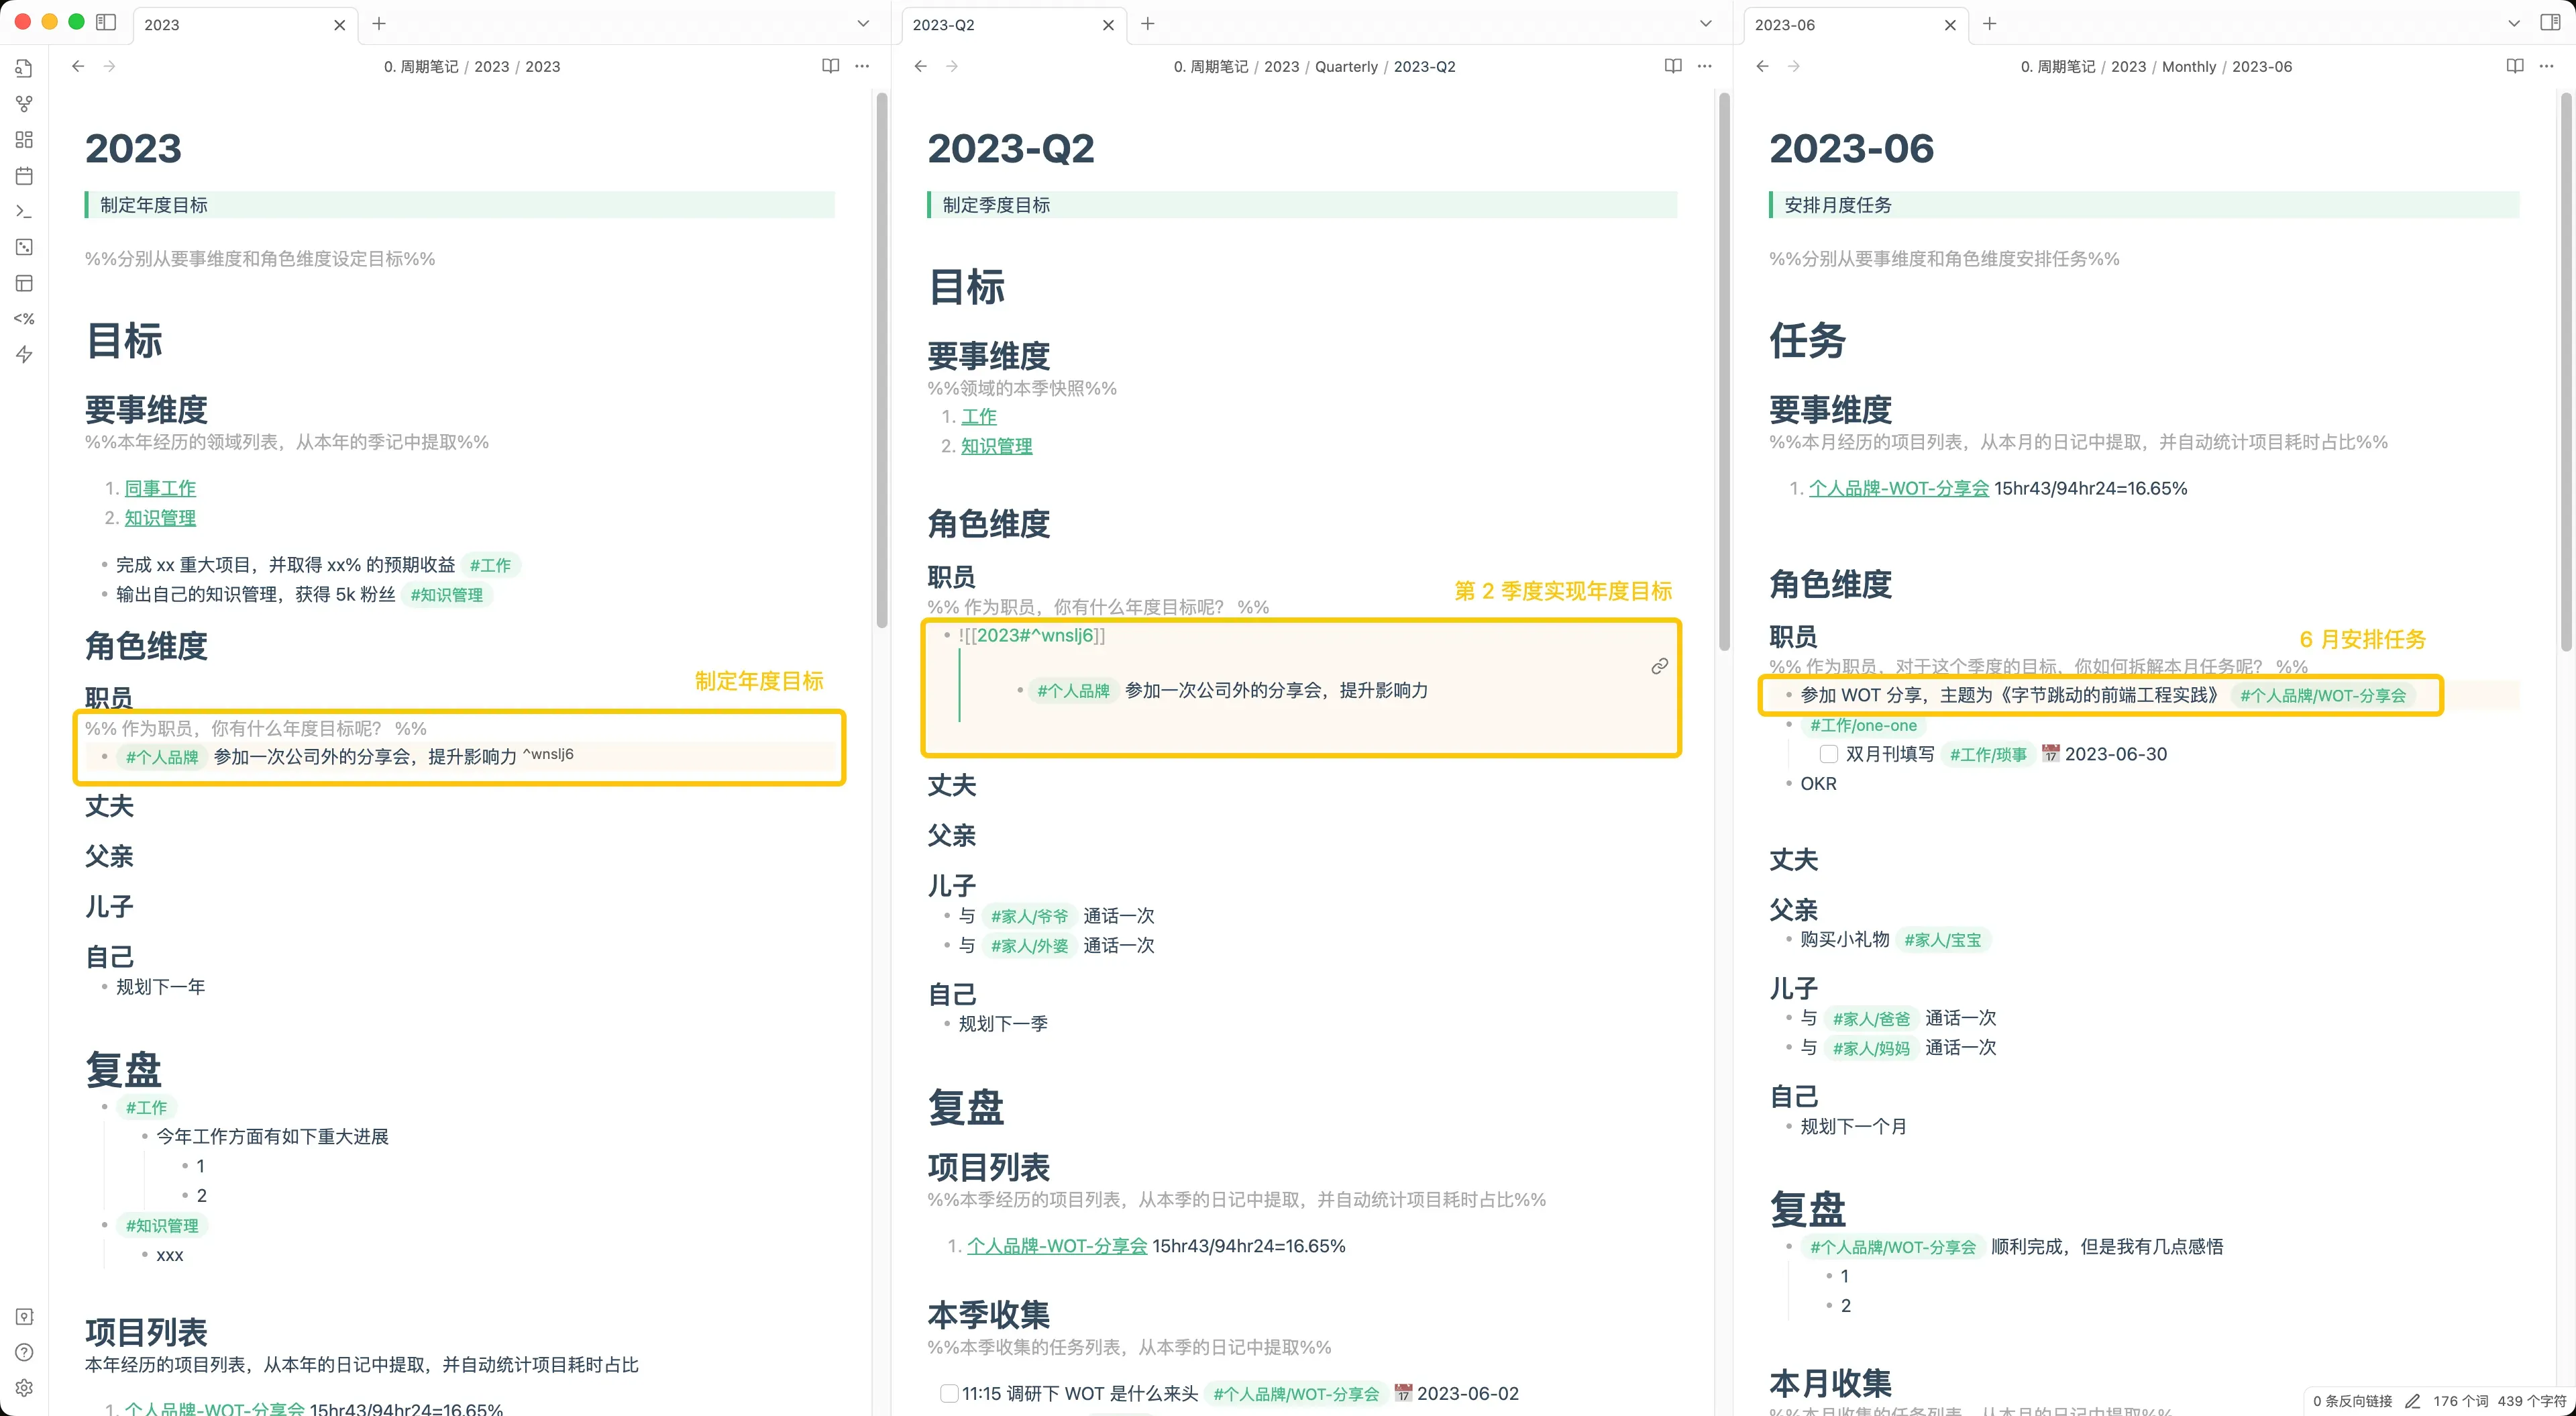Click the dice random note icon

tap(24, 247)
